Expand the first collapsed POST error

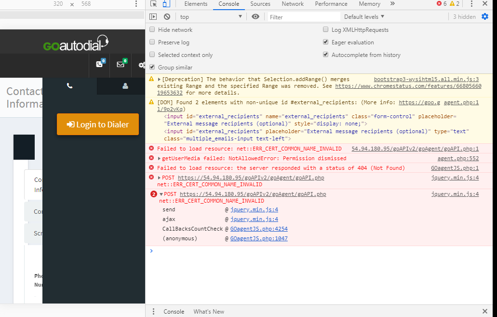pos(159,178)
